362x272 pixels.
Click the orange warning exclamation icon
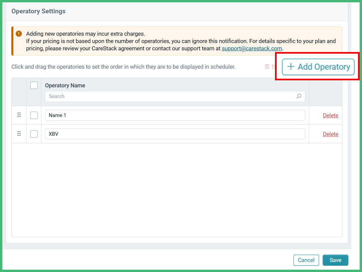click(x=19, y=33)
